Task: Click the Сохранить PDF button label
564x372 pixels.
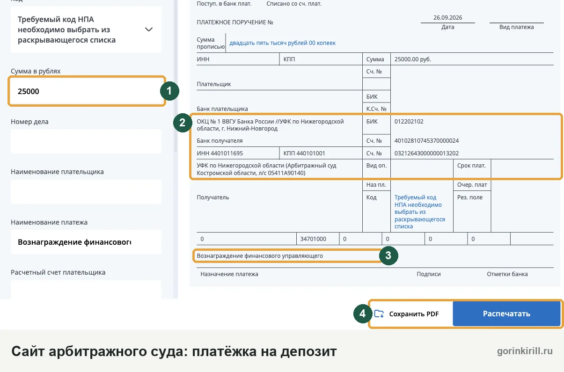Action: (x=414, y=314)
